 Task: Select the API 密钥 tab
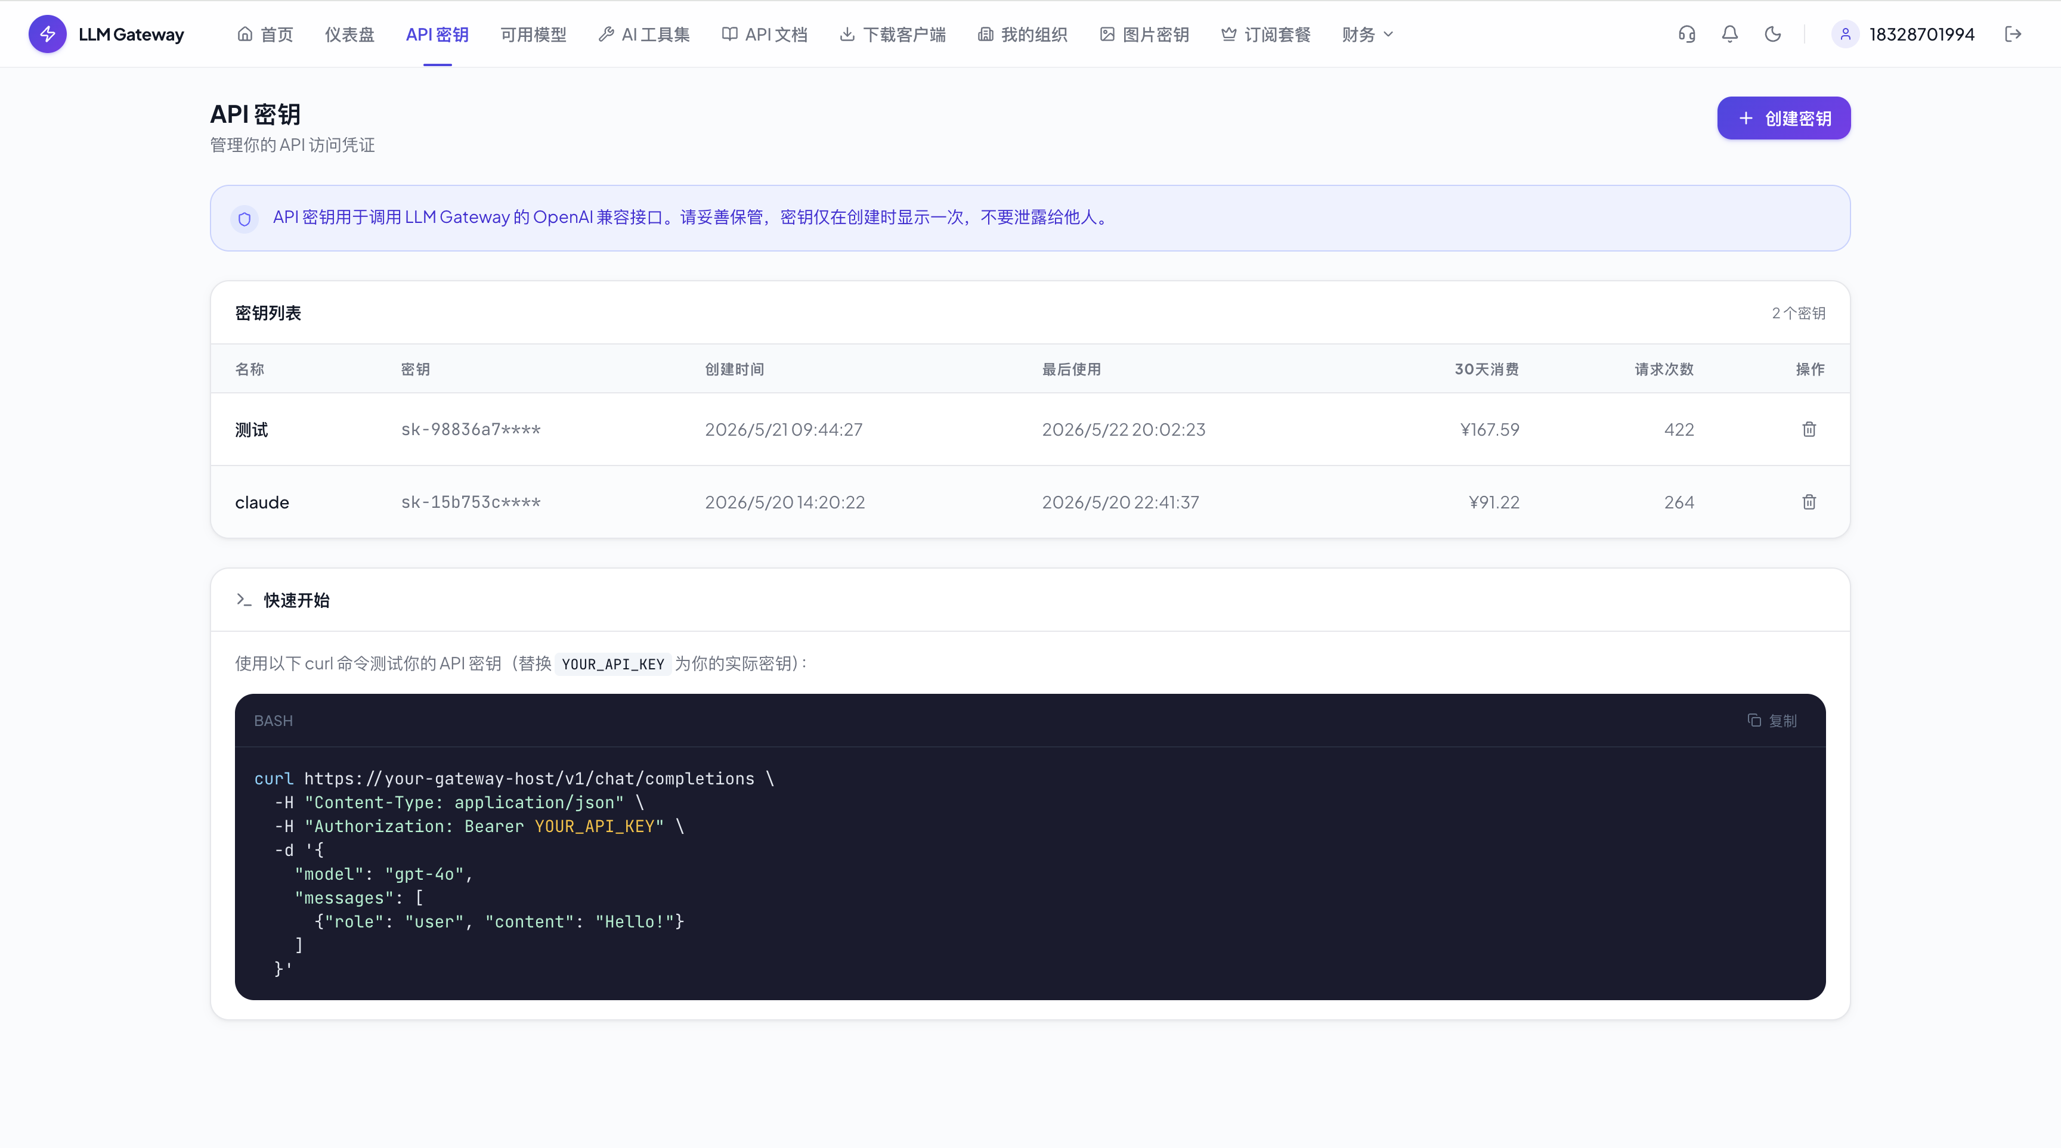pyautogui.click(x=437, y=35)
